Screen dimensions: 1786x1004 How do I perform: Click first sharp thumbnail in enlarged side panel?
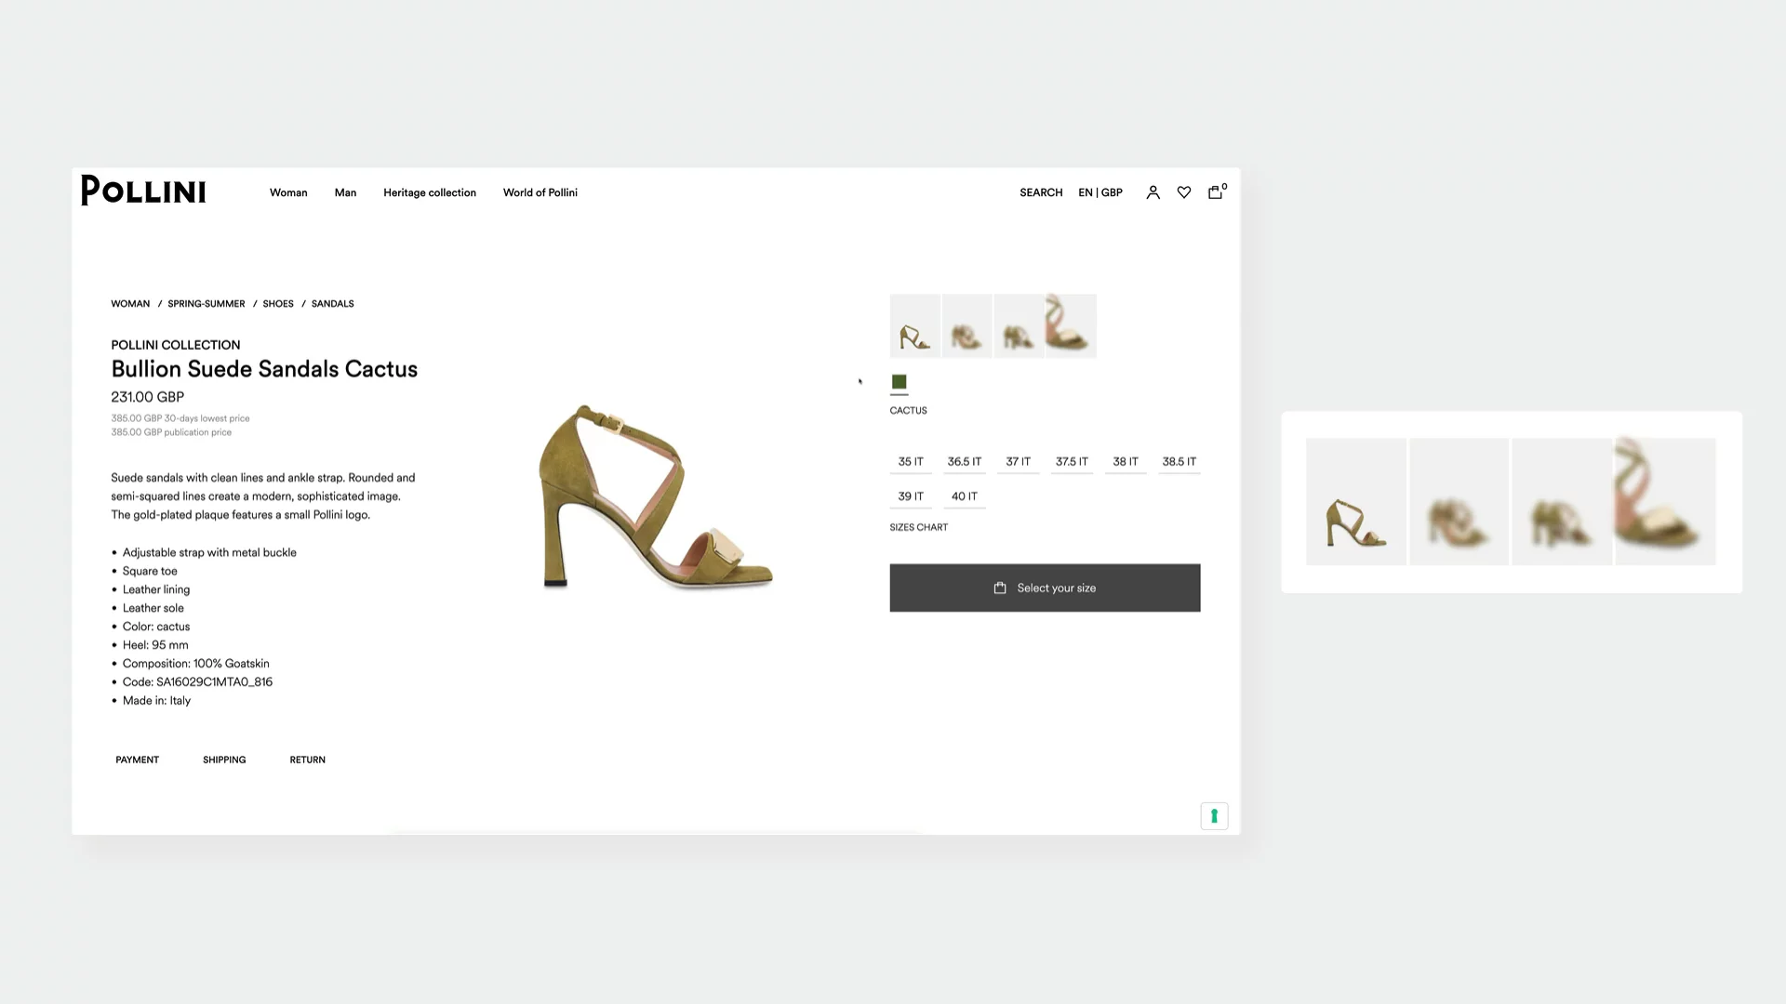click(1356, 502)
